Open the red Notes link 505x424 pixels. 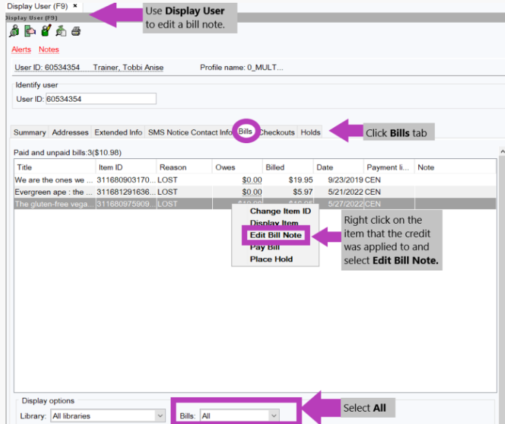[49, 50]
